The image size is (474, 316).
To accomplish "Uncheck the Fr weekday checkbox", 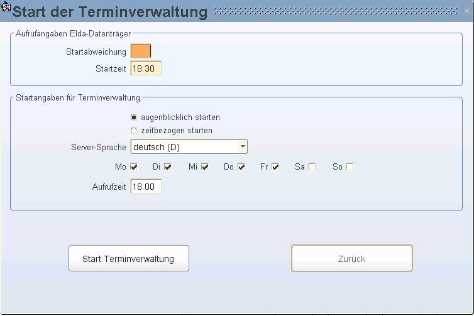I will coord(275,166).
